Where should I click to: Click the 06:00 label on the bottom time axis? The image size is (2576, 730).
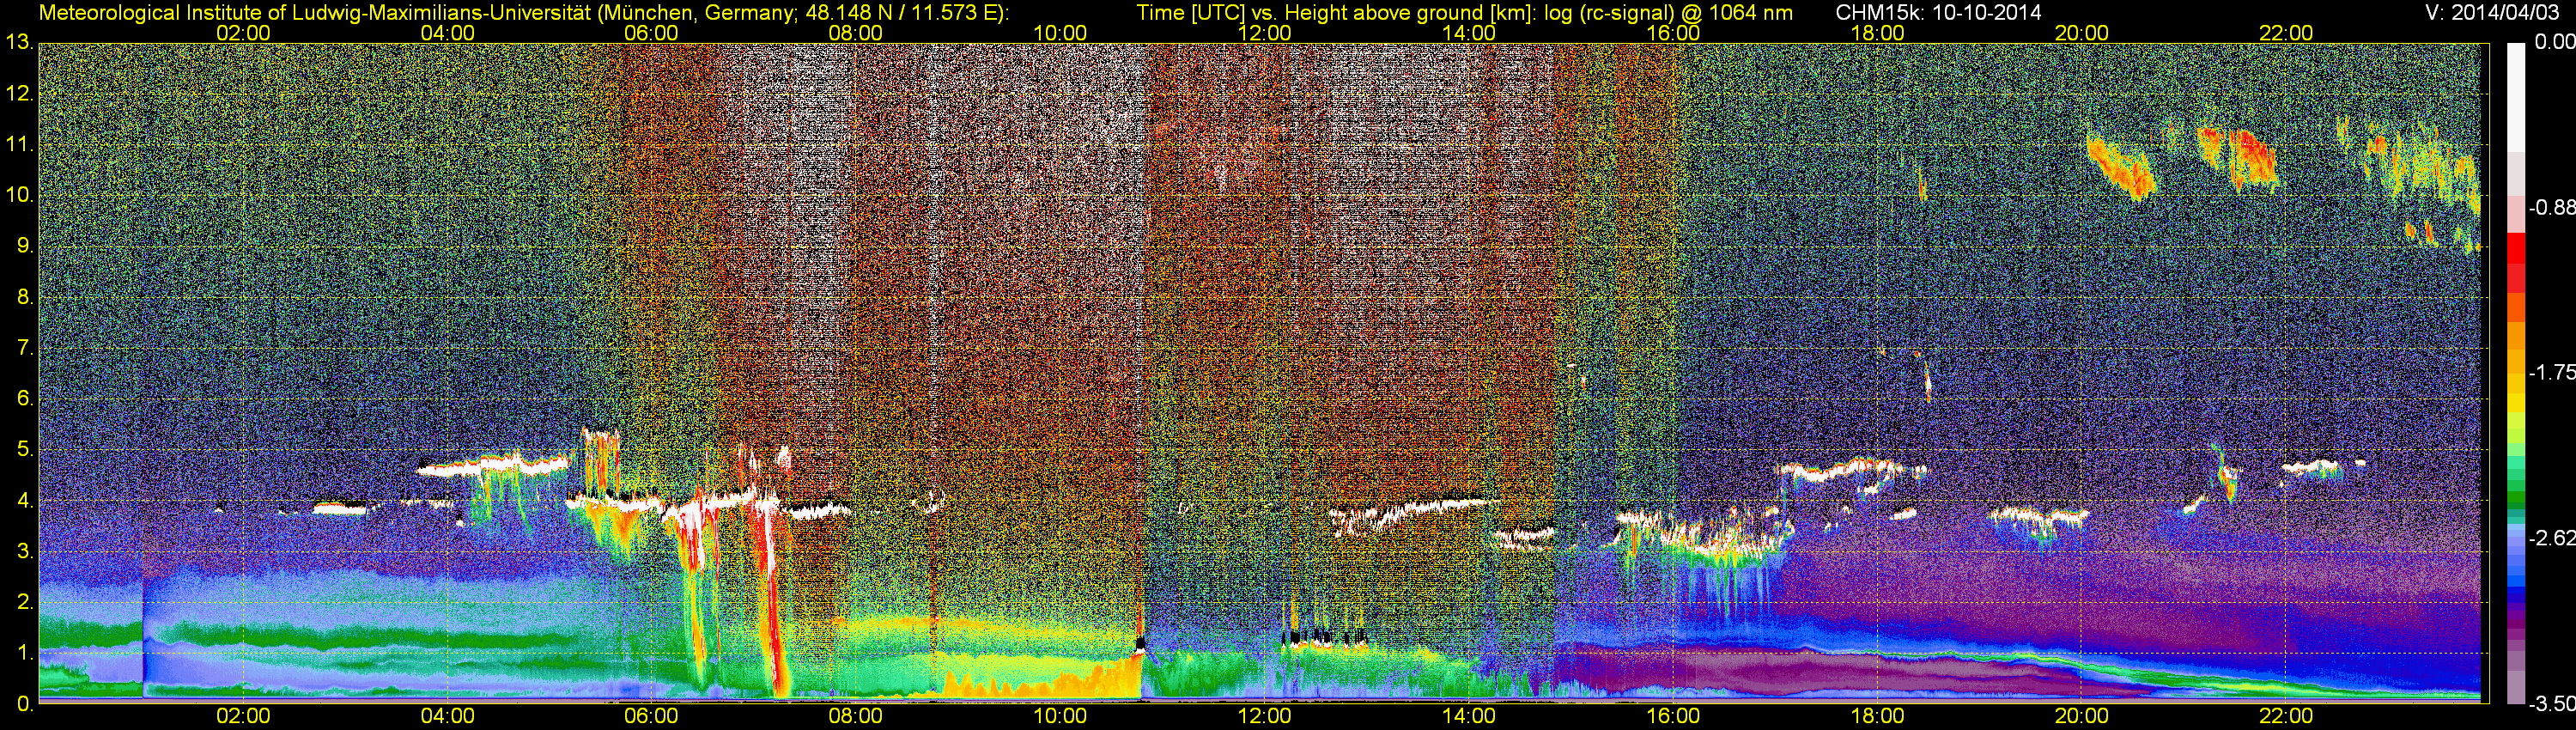(652, 716)
